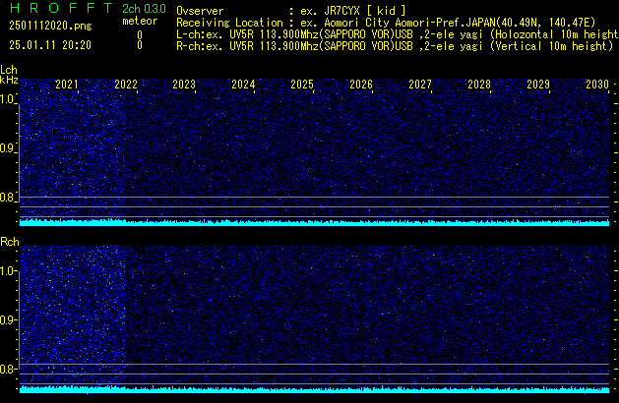Image resolution: width=619 pixels, height=403 pixels.
Task: Click the kHz unit label
Action: (x=9, y=80)
